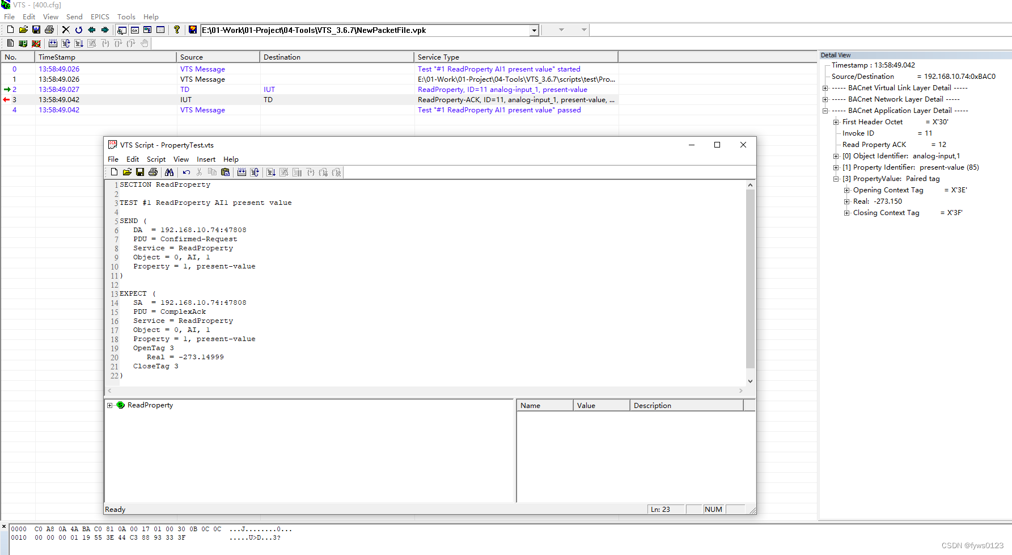Click the packet file disk icon beside path

193,30
